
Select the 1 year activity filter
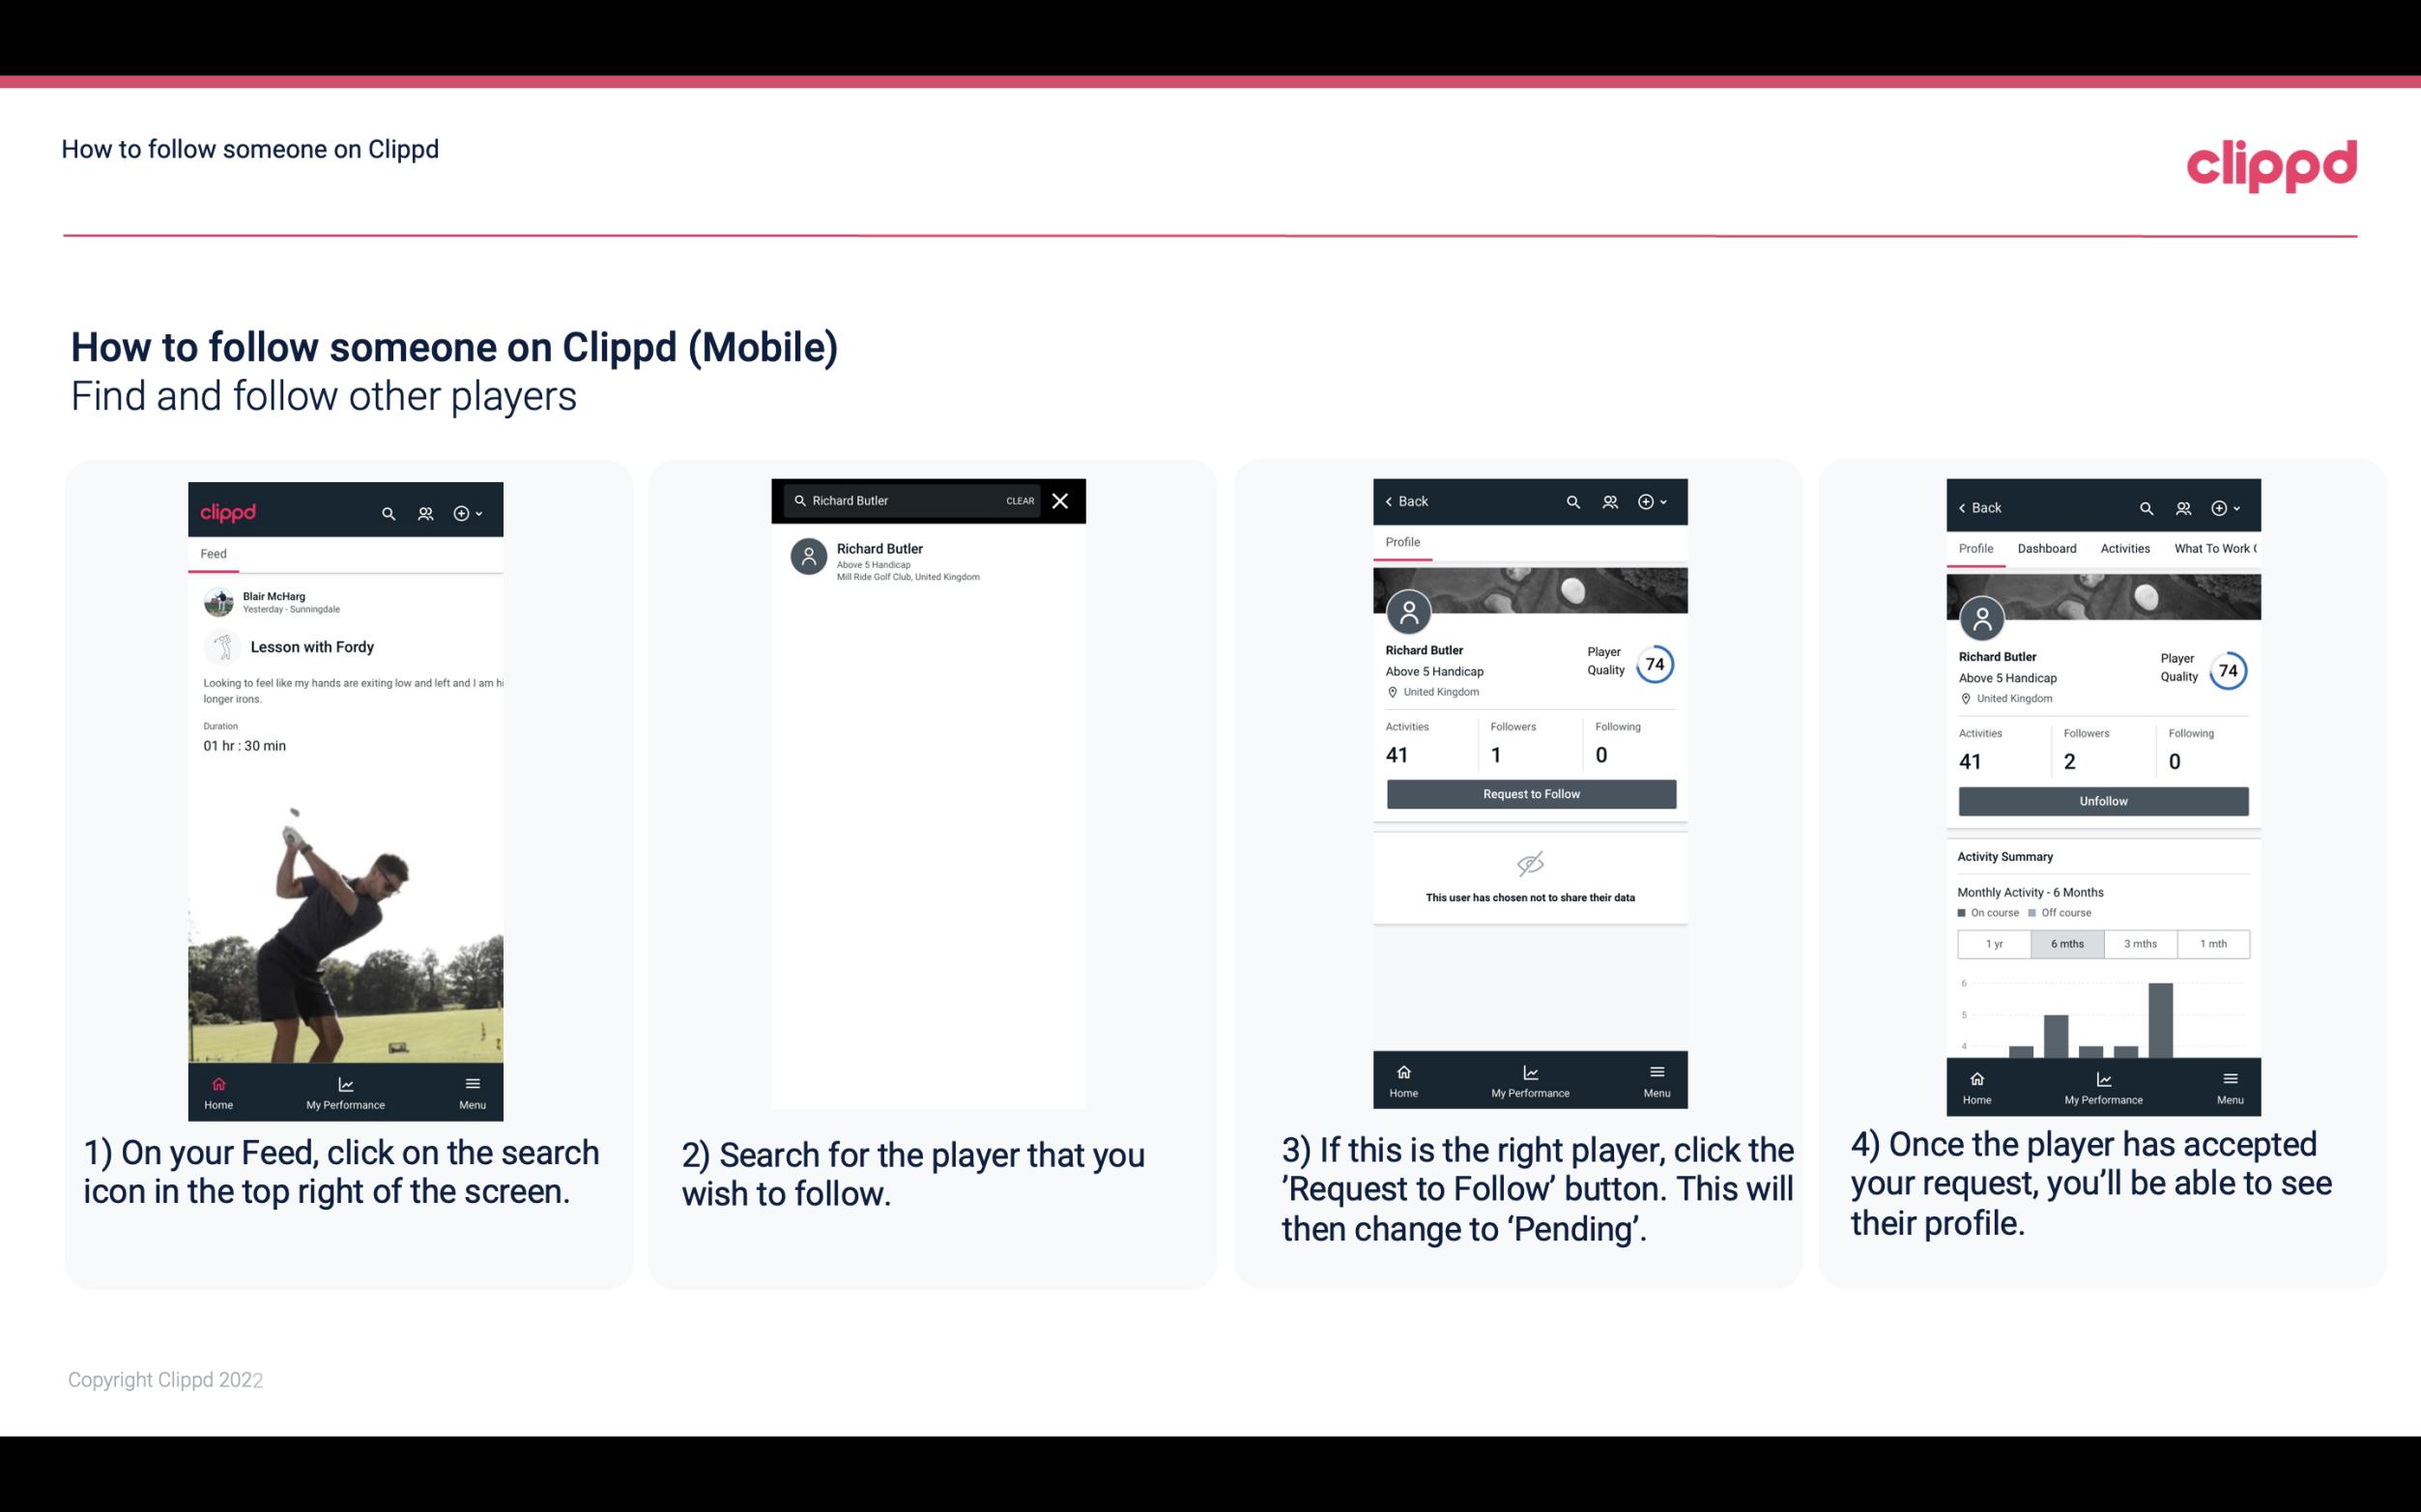click(x=1994, y=944)
